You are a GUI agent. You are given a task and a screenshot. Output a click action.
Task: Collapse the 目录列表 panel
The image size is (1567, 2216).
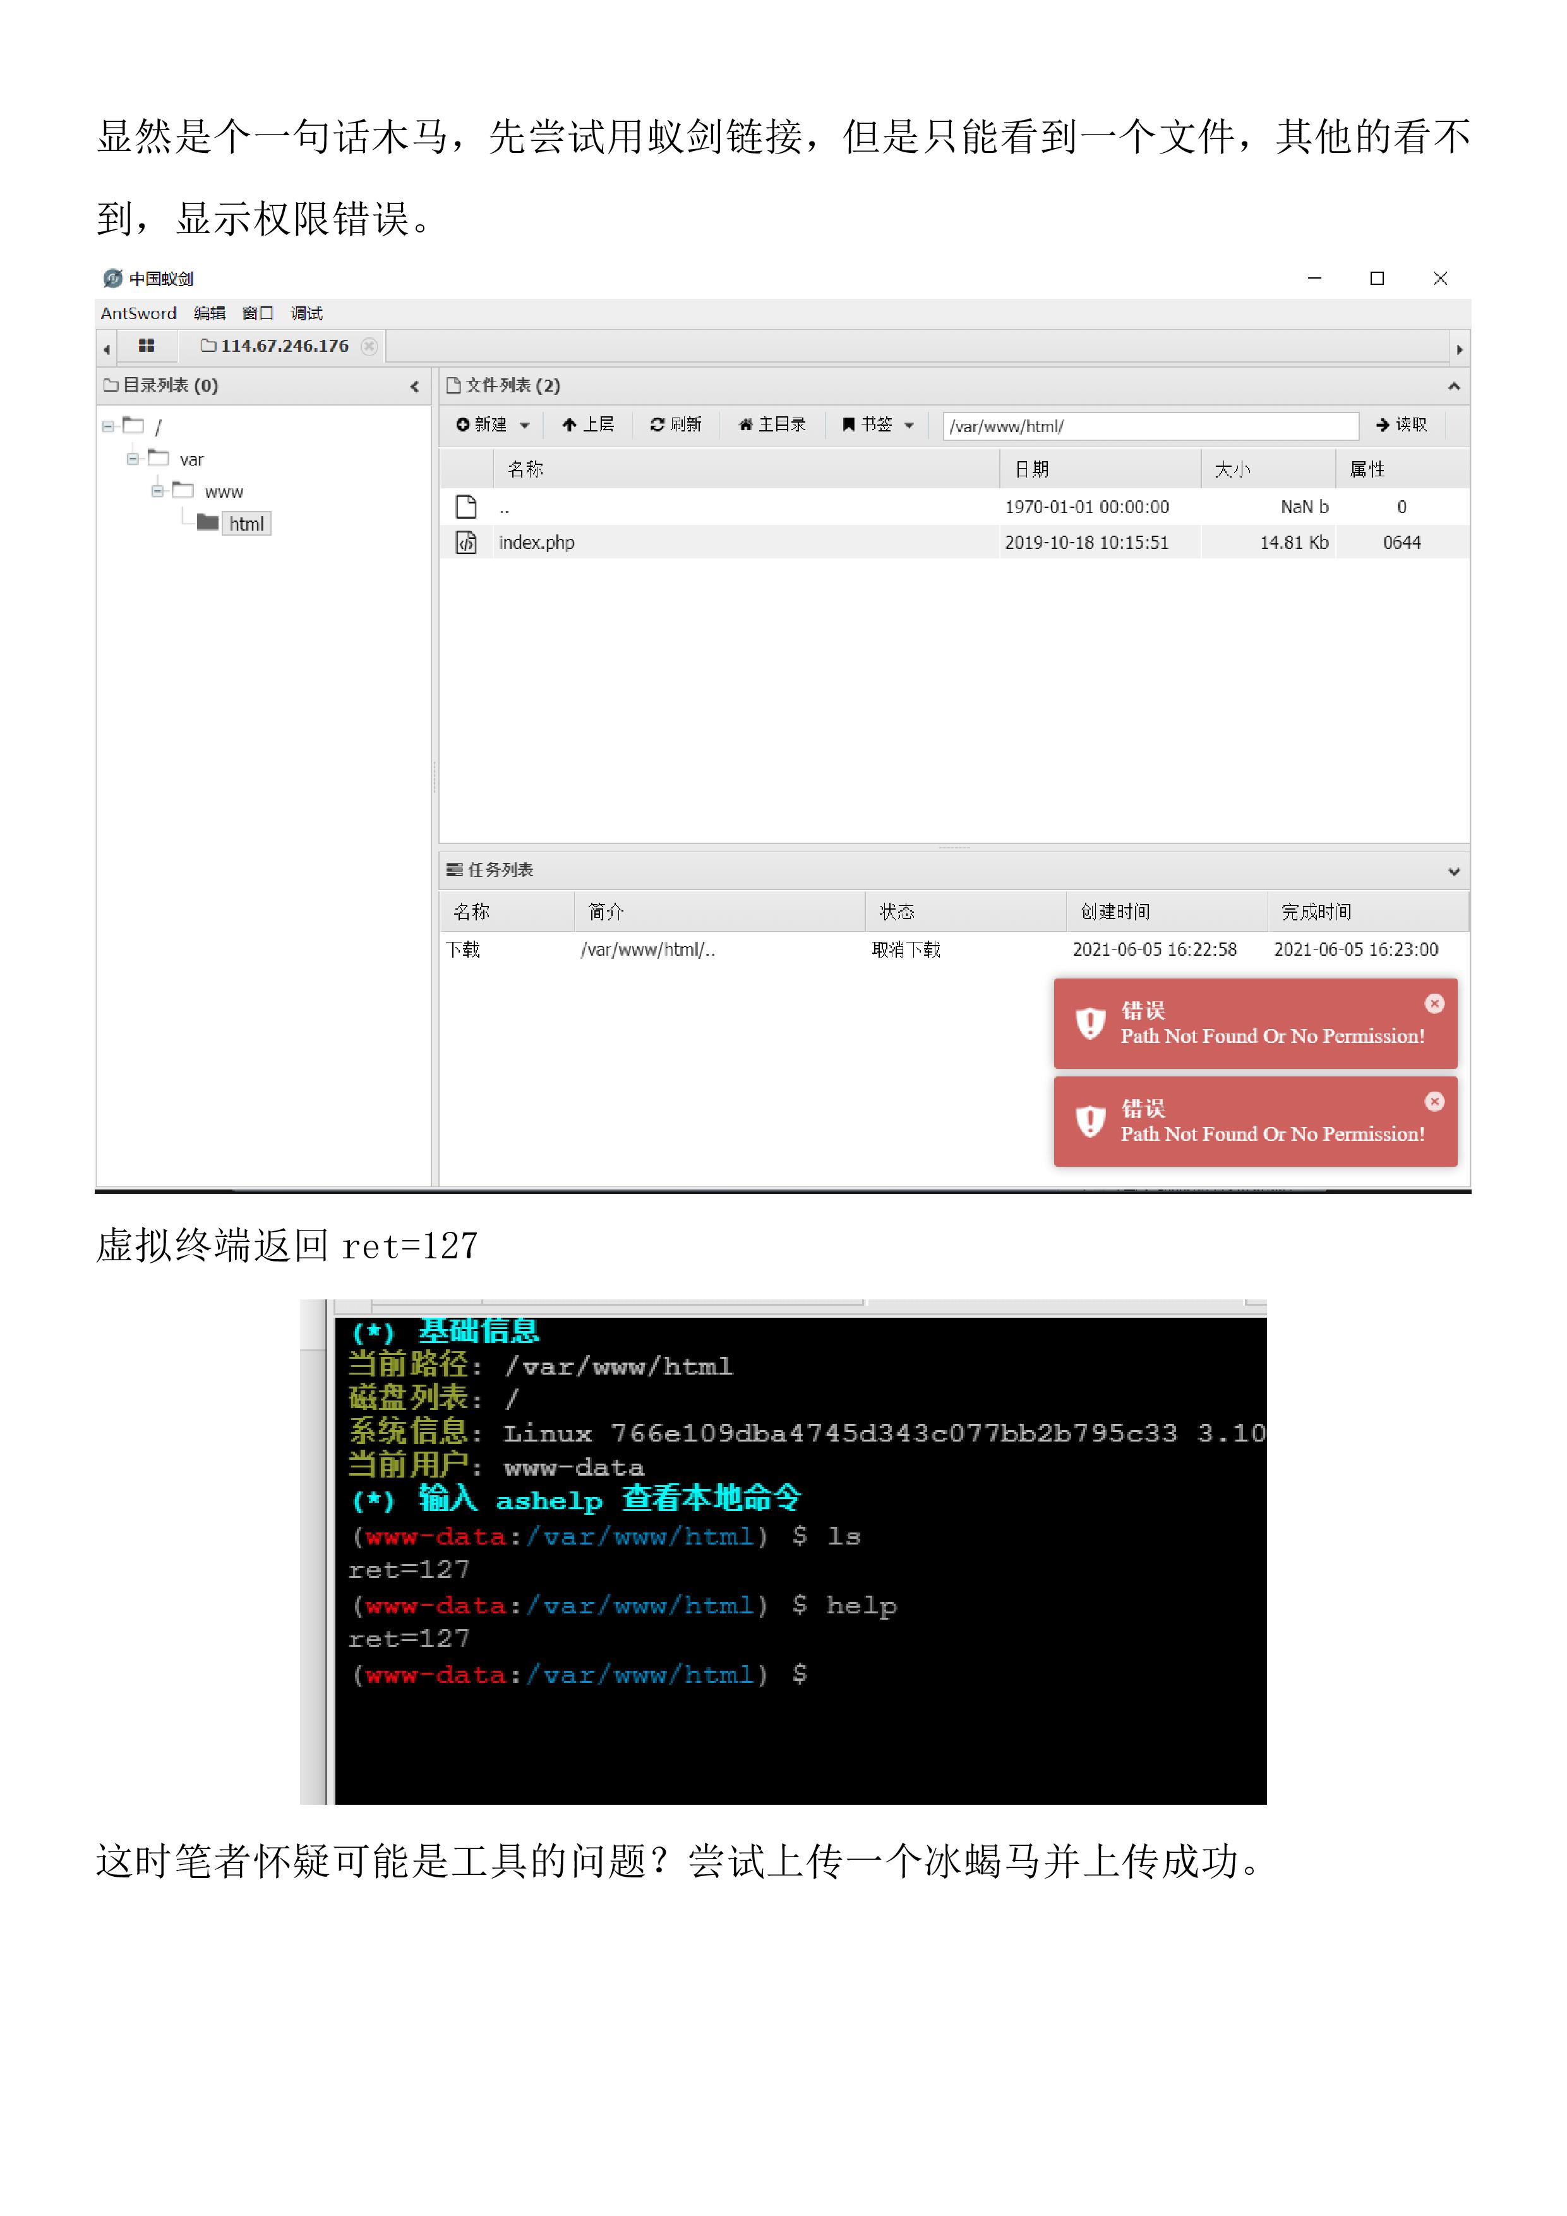(x=415, y=386)
